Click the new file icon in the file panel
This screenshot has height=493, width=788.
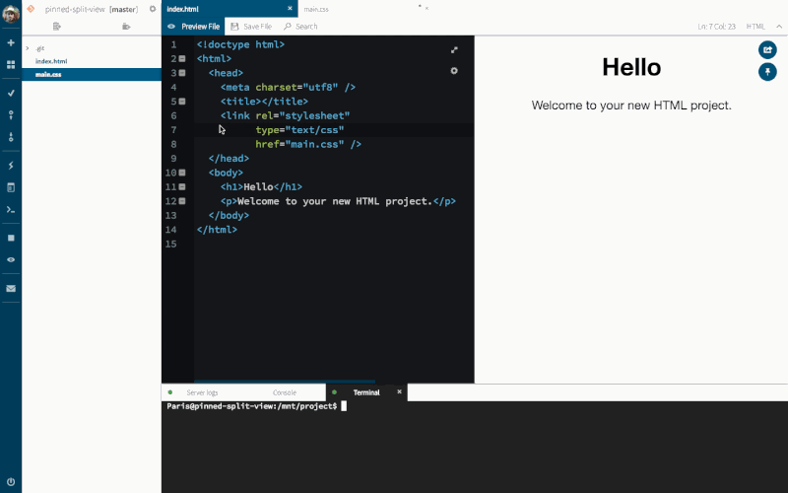(57, 27)
